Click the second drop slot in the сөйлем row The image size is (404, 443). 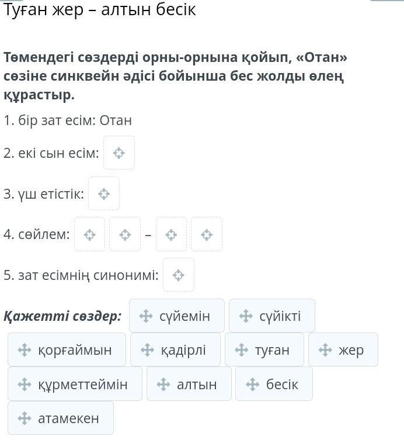125,234
